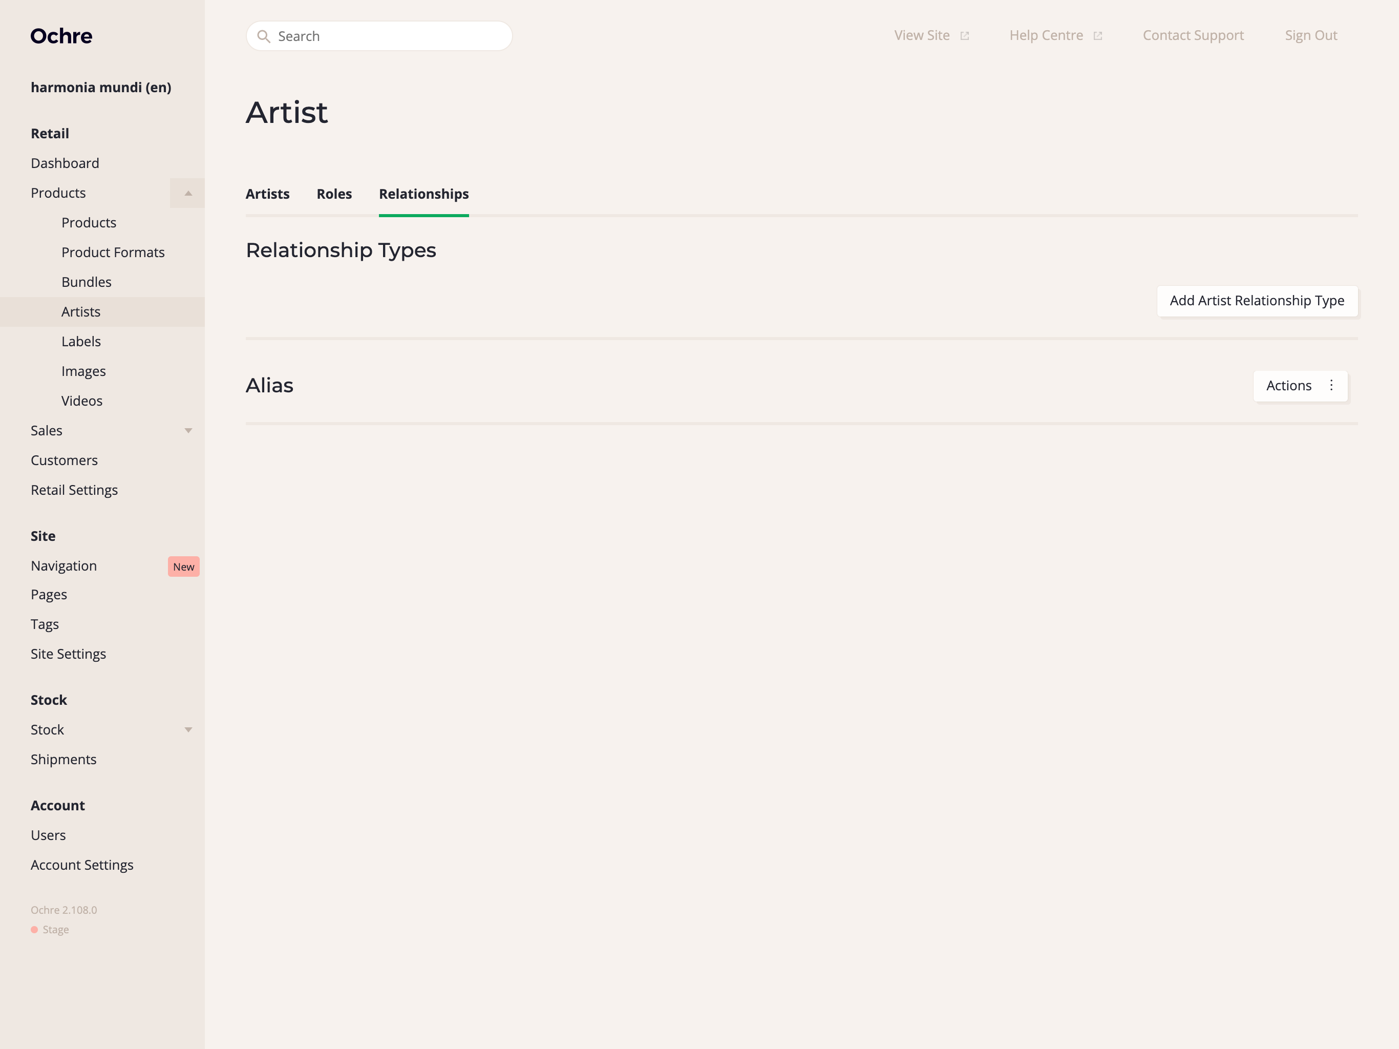Click Add Artist Relationship Type button
Screen dimensions: 1399x1049
(1257, 301)
